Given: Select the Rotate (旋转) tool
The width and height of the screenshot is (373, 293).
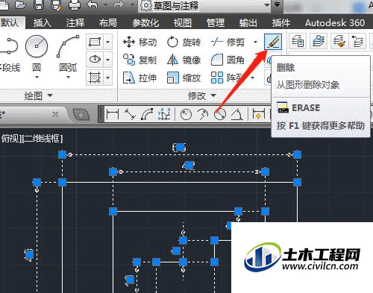Looking at the screenshot, I should [184, 42].
